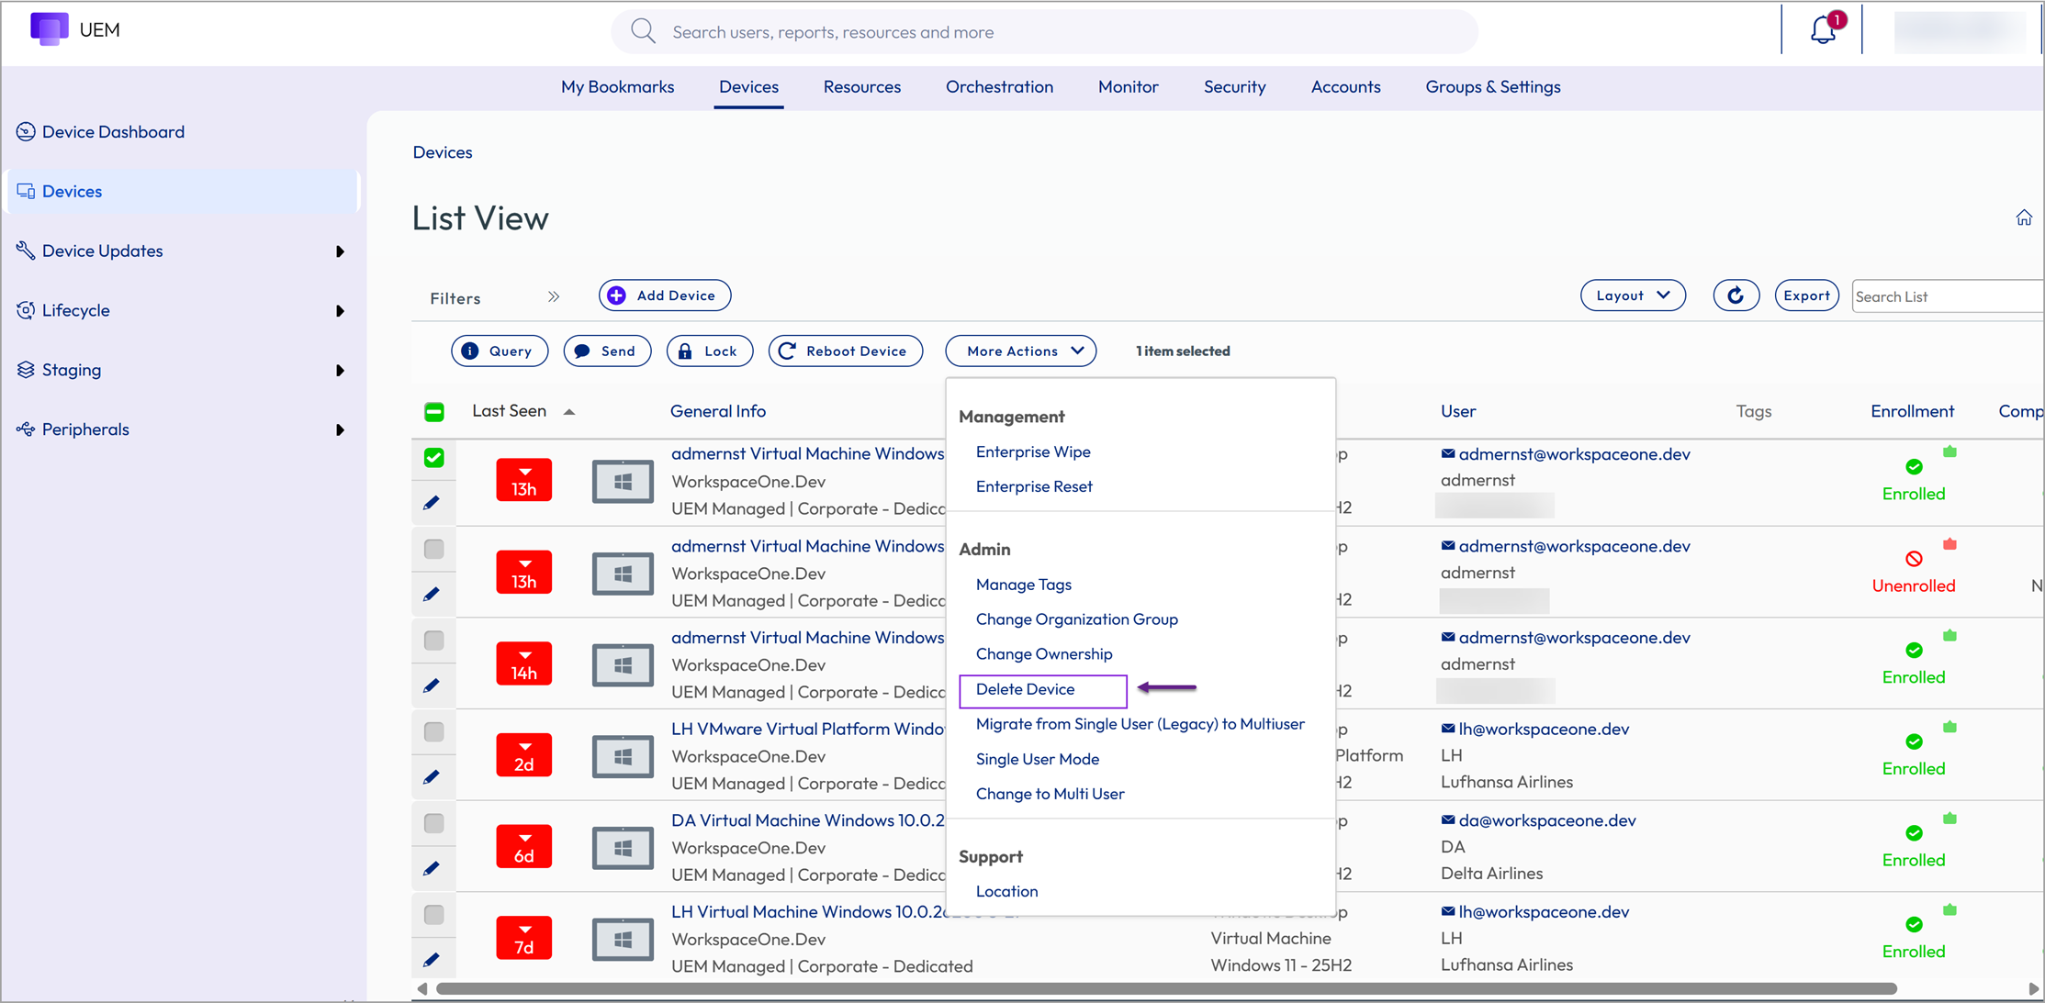Click the red 7d last seen badge

click(523, 938)
